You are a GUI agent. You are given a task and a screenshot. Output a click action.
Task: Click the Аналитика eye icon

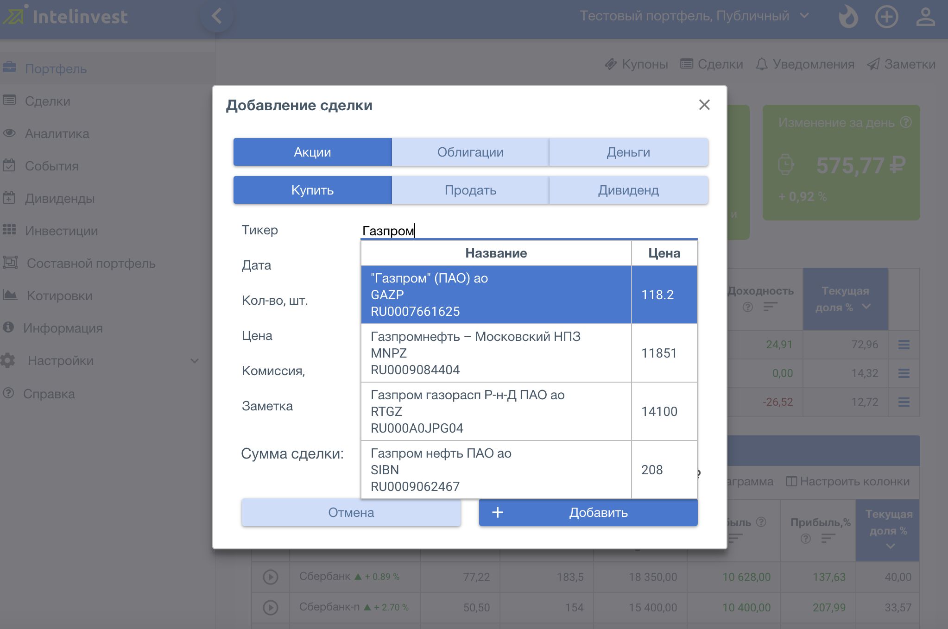[9, 133]
